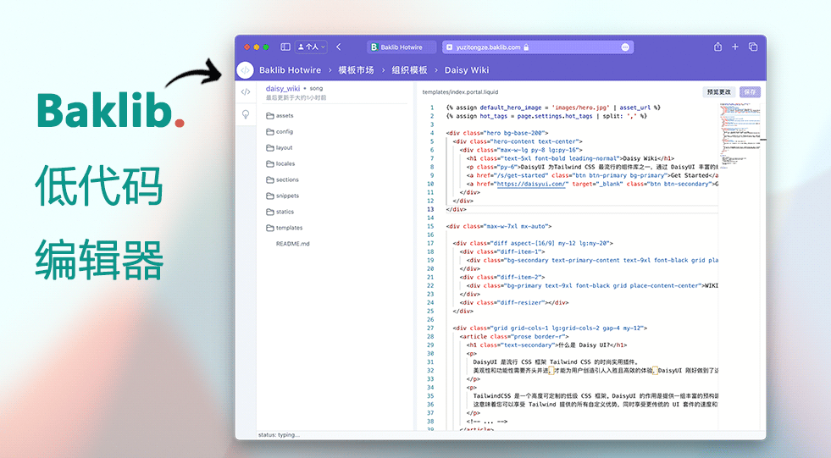Place cursor on line 1 default_hero_image assignment
This screenshot has width=831, height=458.
(x=553, y=108)
